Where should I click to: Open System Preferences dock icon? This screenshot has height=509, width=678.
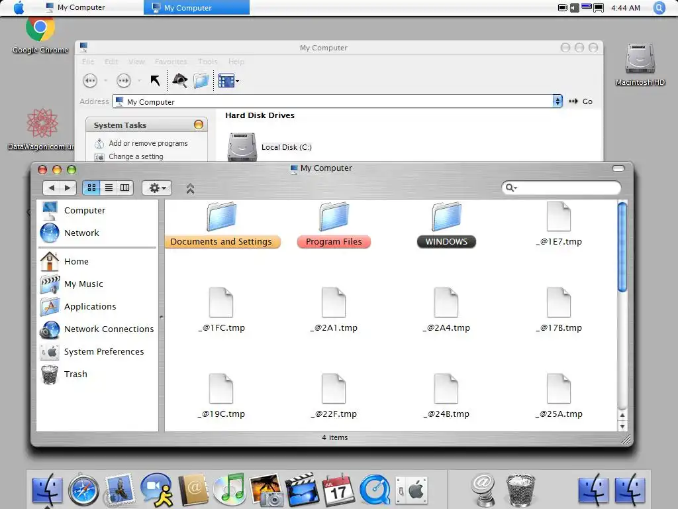pyautogui.click(x=412, y=490)
